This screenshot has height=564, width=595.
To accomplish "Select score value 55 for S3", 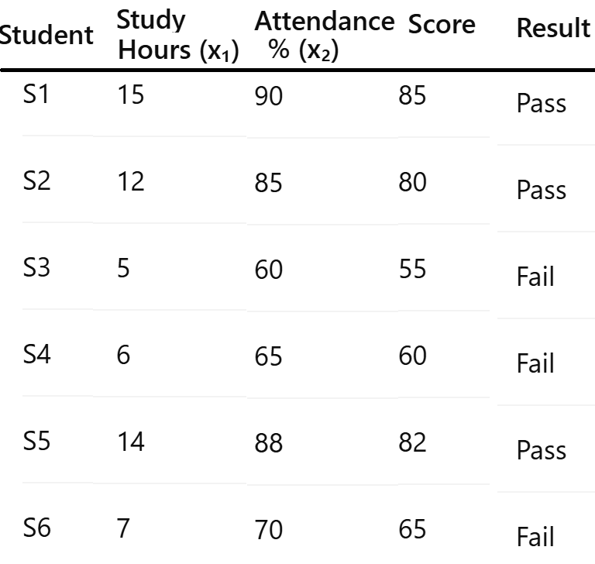I will (x=412, y=270).
